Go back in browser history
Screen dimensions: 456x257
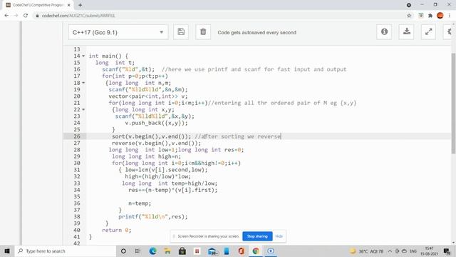click(x=6, y=16)
